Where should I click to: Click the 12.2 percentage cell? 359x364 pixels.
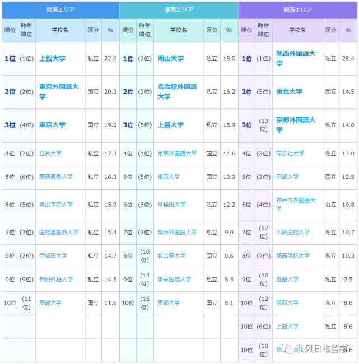pyautogui.click(x=229, y=205)
